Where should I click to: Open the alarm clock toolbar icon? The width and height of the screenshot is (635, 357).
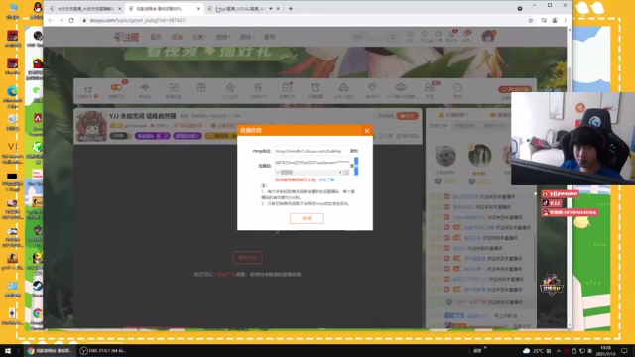[x=316, y=87]
